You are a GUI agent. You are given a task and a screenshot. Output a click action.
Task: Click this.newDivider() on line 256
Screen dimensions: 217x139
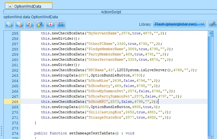[x=60, y=39]
